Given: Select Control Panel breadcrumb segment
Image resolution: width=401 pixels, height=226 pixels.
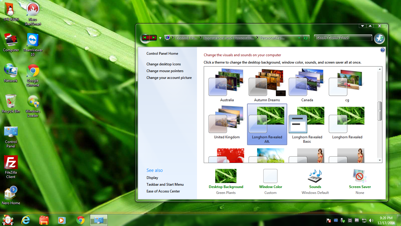Looking at the screenshot, I should [x=187, y=38].
